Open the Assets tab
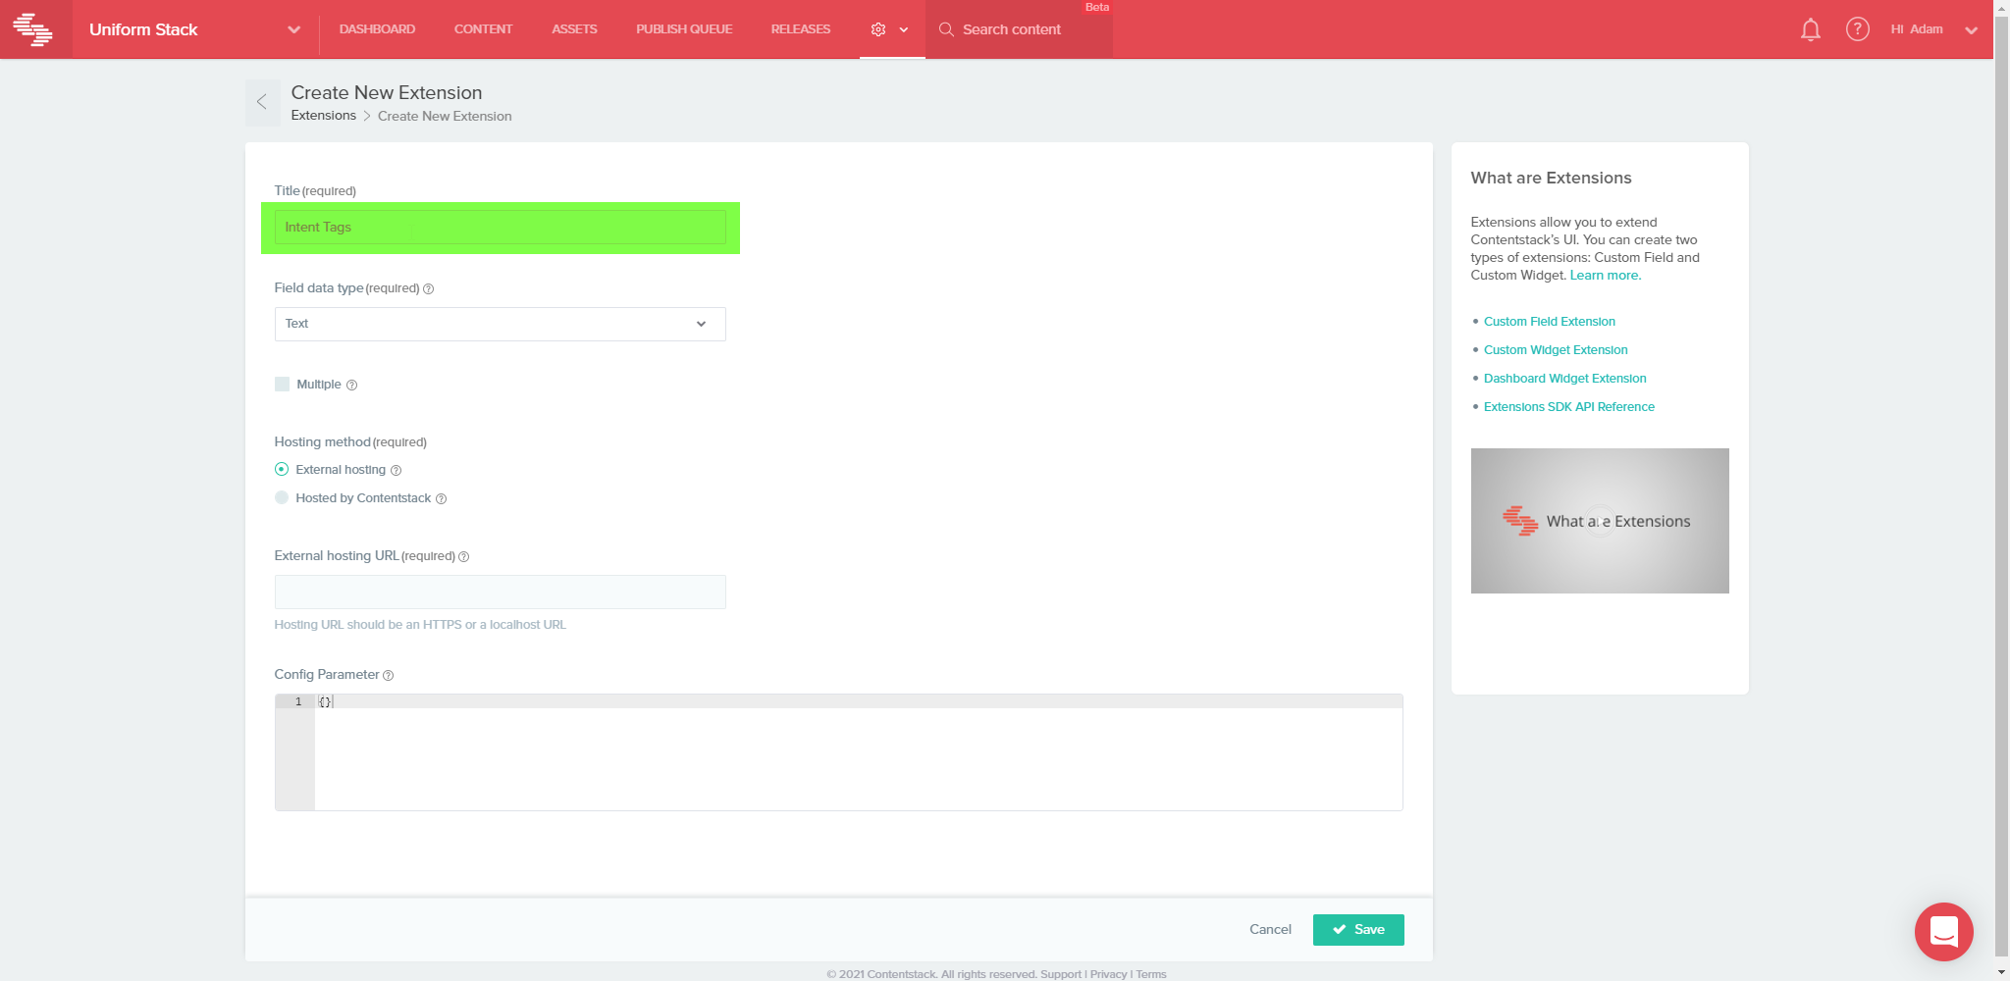Screen dimensions: 2010x981 [574, 29]
